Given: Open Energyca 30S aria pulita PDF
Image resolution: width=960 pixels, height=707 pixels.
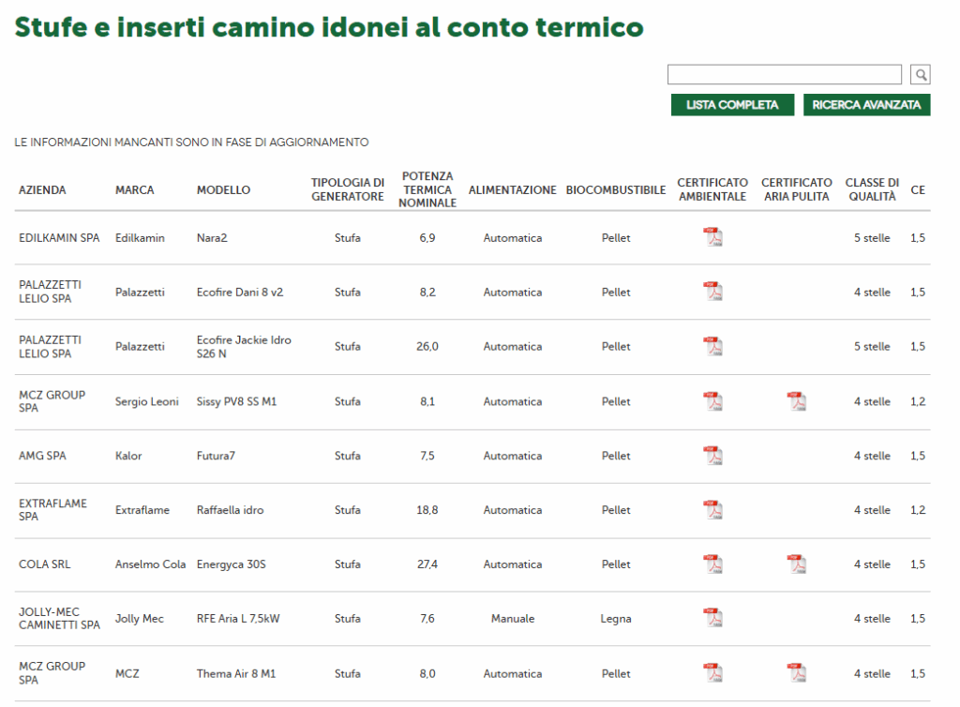Looking at the screenshot, I should tap(797, 564).
